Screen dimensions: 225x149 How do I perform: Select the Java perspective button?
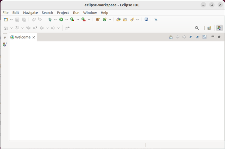(x=219, y=28)
